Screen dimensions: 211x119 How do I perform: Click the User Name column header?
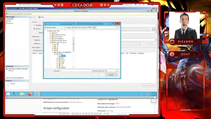[x=133, y=53]
